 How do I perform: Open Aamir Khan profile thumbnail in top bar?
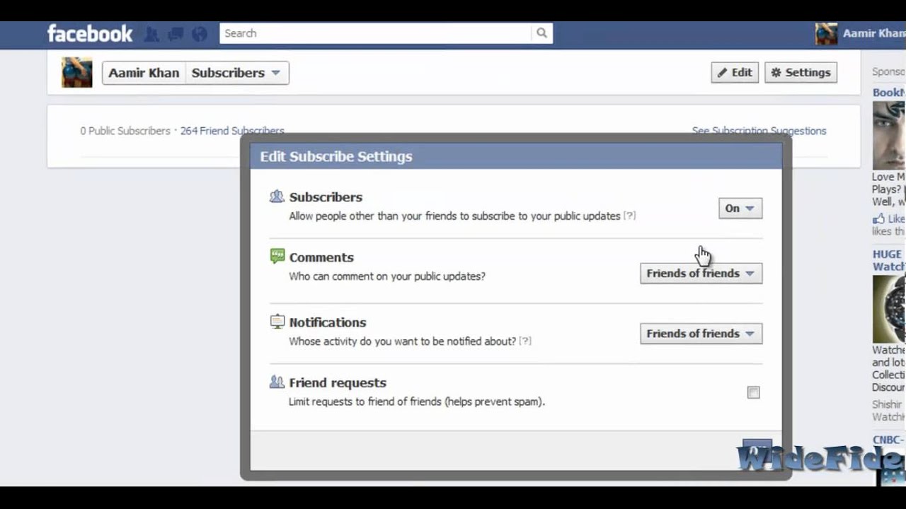[x=826, y=33]
